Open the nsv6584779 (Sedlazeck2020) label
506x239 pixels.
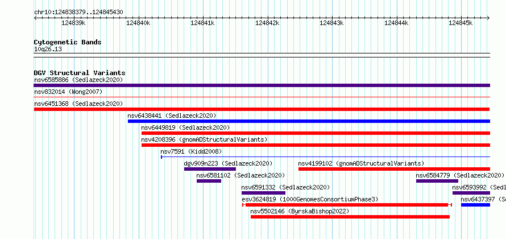(x=460, y=175)
